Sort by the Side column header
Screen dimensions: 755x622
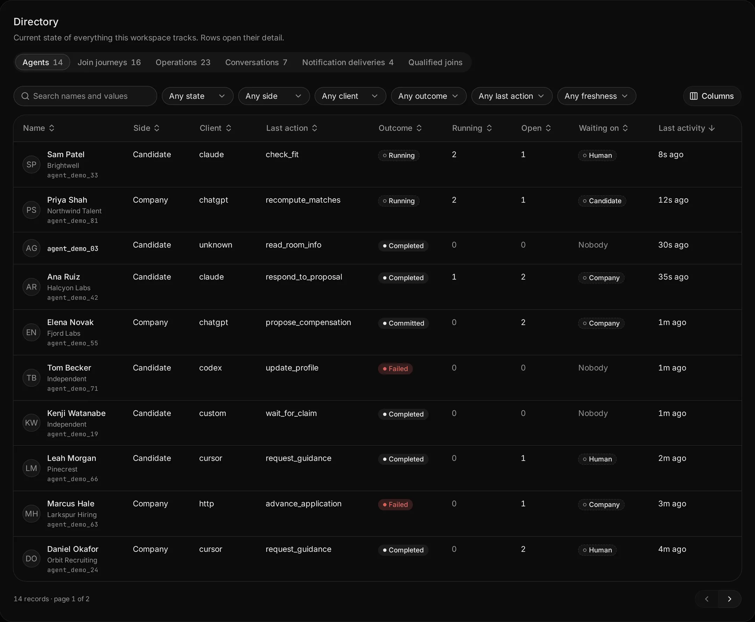pyautogui.click(x=146, y=128)
